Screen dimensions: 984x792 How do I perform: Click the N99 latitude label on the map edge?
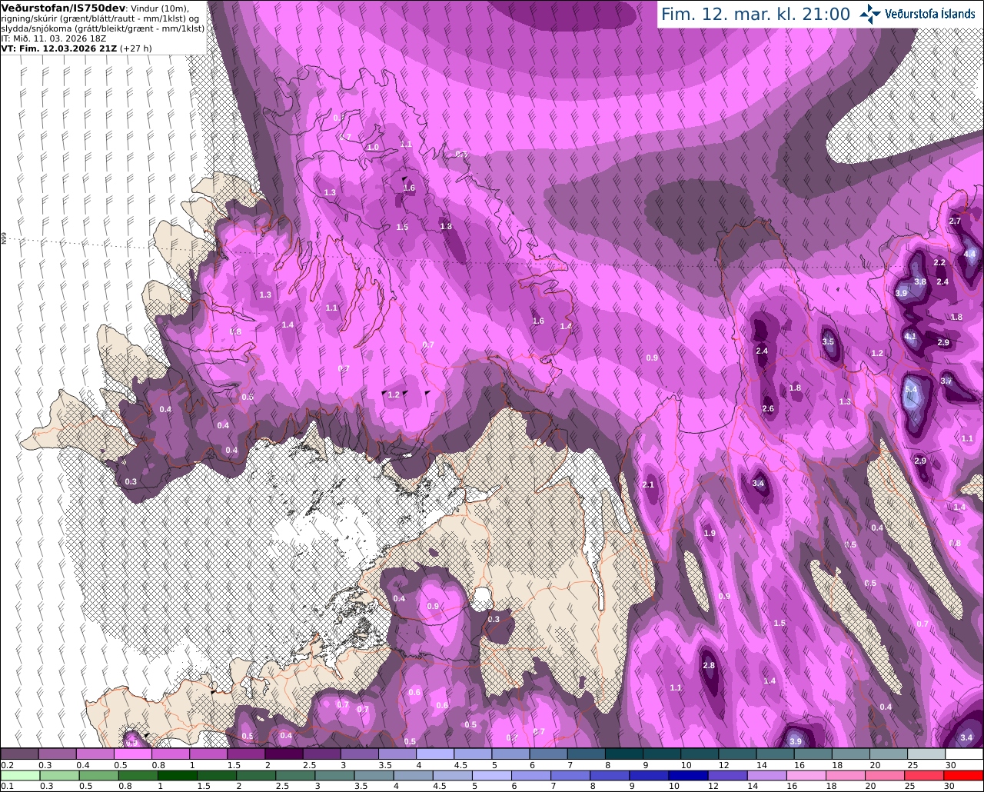coord(4,239)
